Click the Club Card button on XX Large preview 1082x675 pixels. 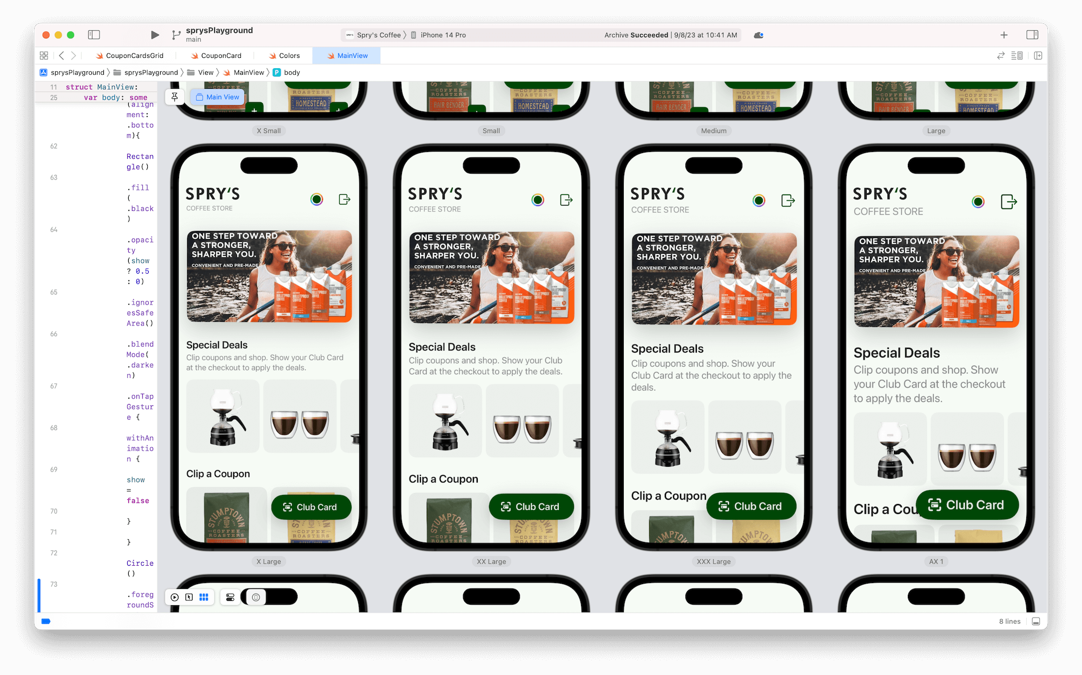click(x=529, y=506)
